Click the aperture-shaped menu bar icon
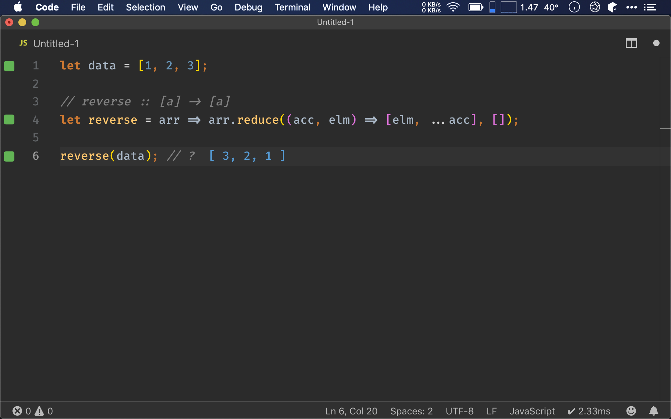 click(595, 7)
